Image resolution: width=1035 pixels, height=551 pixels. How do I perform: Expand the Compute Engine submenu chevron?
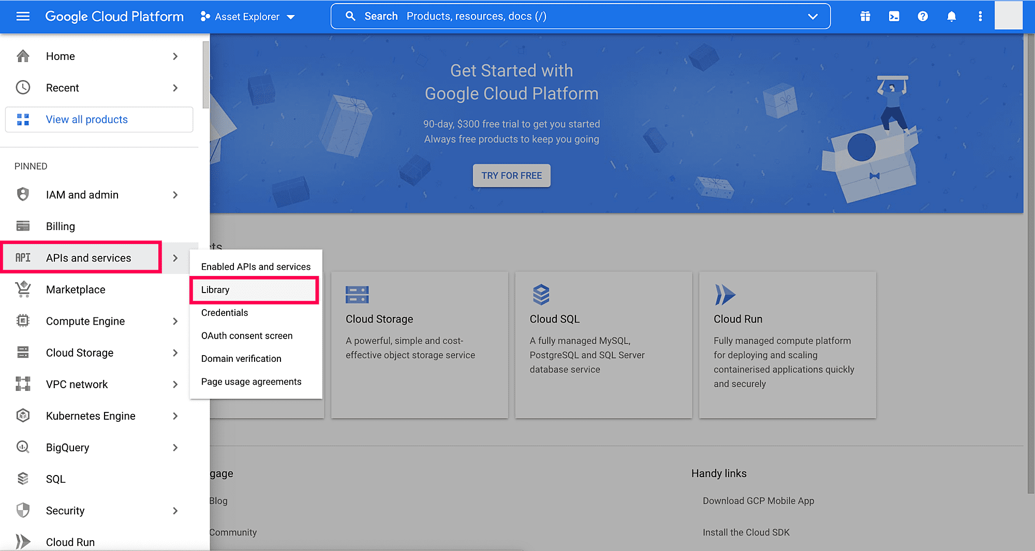tap(175, 321)
